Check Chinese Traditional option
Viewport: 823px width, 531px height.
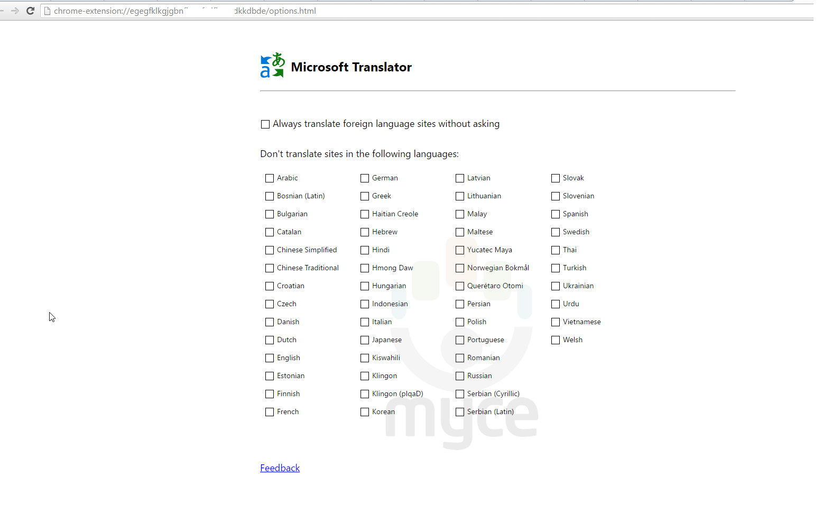pos(270,268)
